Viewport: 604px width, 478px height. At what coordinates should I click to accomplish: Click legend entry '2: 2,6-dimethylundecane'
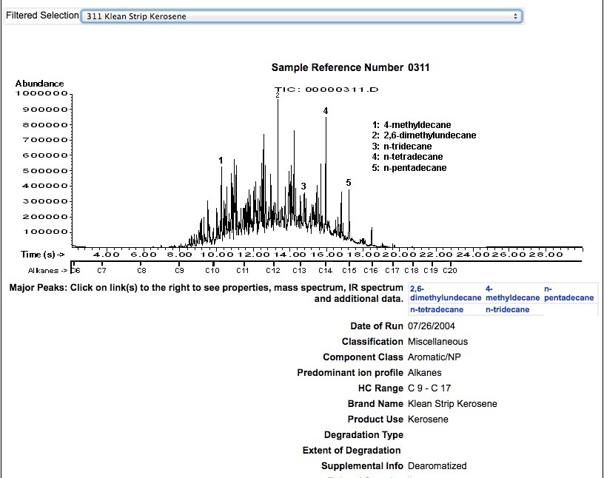pos(424,135)
